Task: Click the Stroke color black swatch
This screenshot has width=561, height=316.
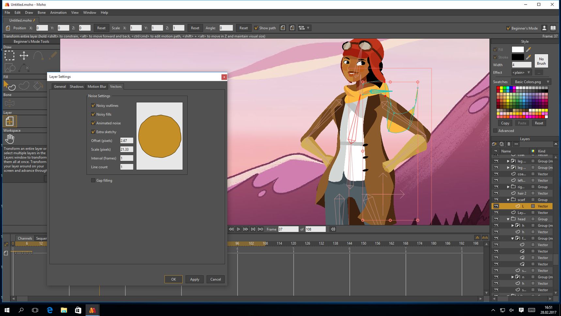Action: [x=518, y=57]
